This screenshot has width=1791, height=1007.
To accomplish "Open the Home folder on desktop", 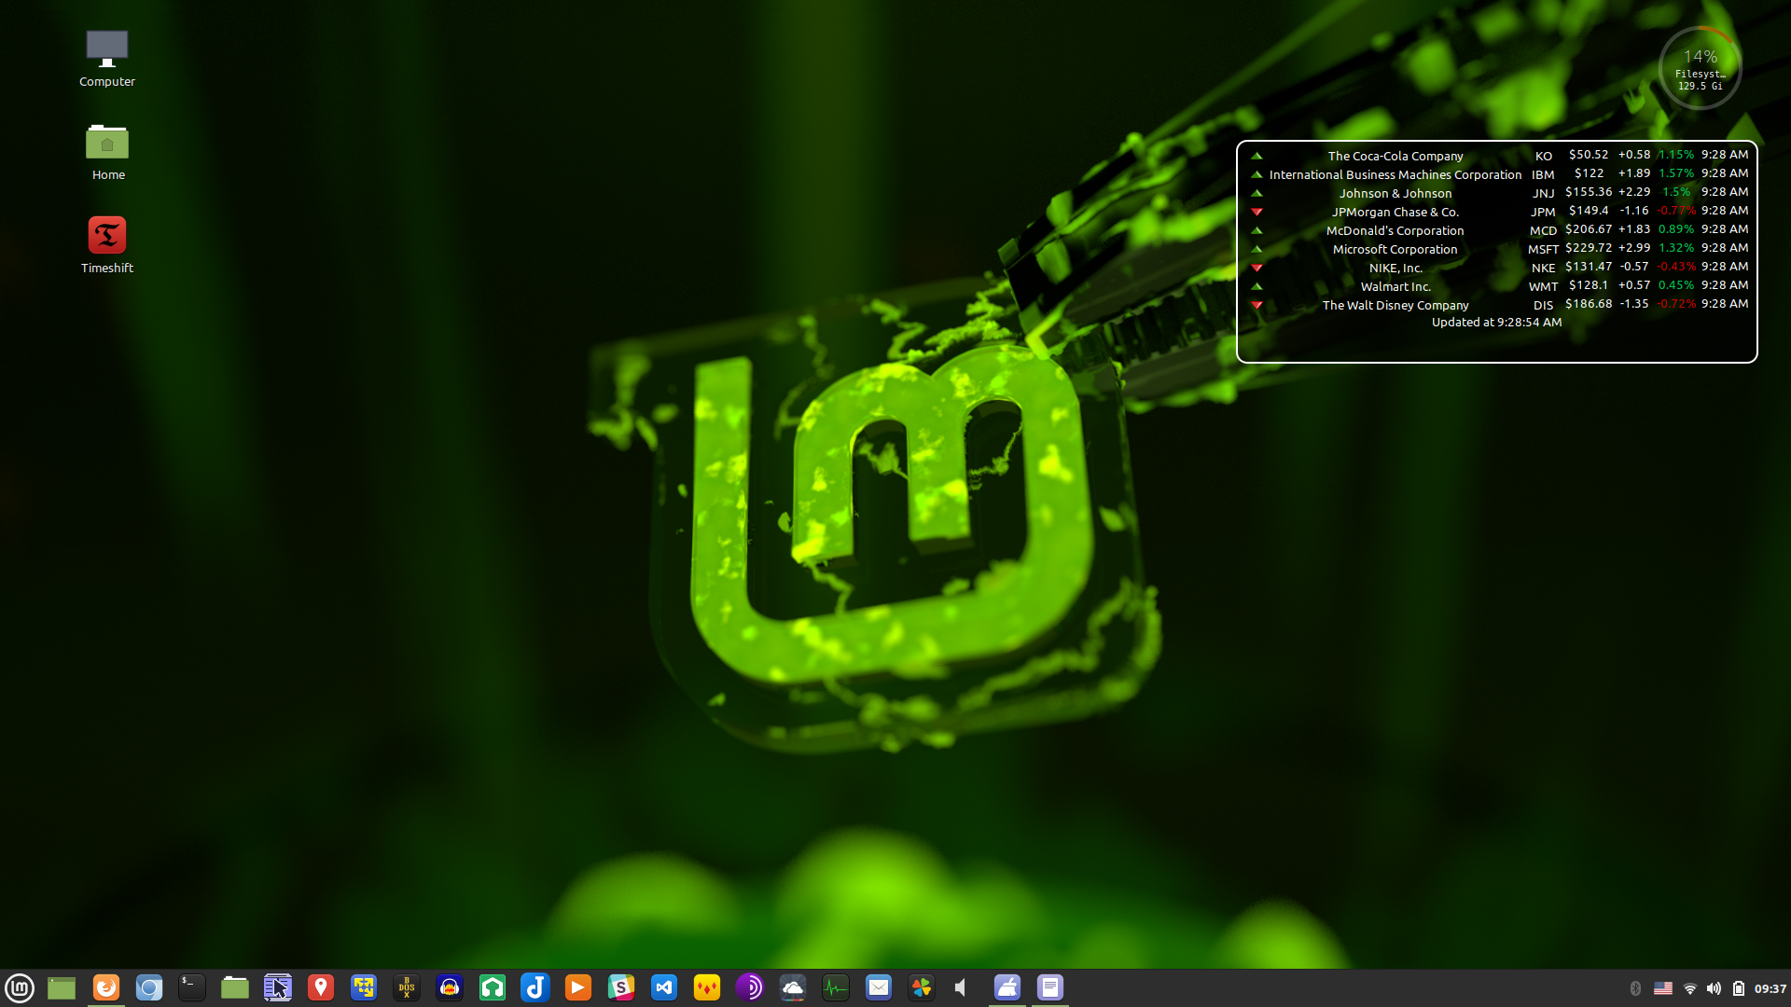I will tap(107, 152).
